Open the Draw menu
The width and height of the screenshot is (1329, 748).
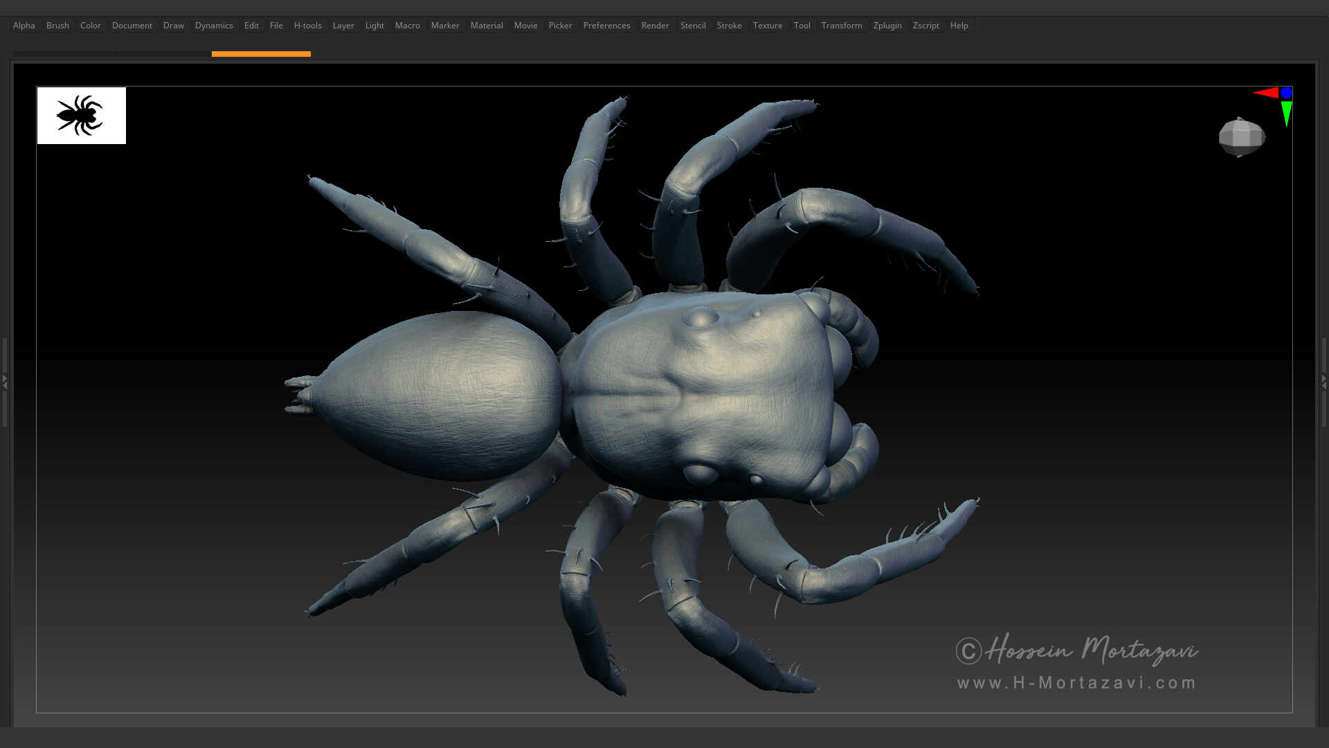(x=173, y=25)
